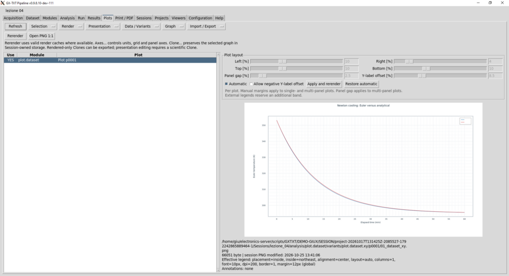
Task: Click the Panel gap [%] slider
Action: point(296,76)
